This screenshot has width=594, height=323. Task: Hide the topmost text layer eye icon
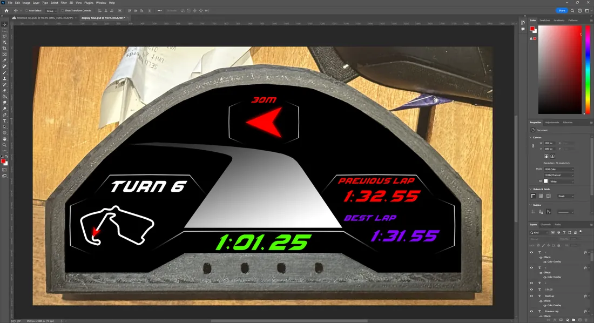click(531, 252)
